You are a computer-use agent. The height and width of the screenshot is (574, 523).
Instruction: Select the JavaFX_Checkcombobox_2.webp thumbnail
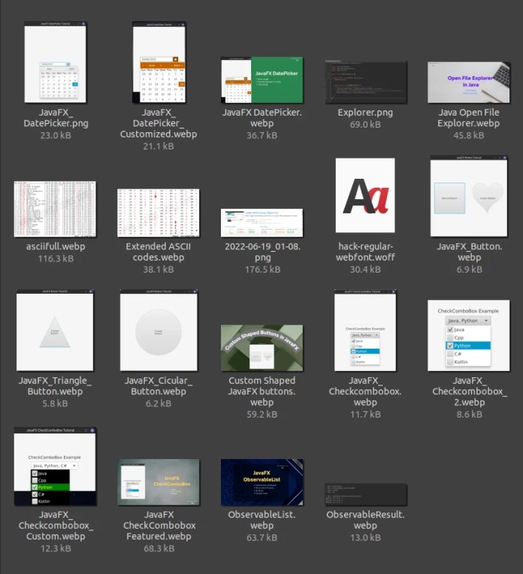469,335
